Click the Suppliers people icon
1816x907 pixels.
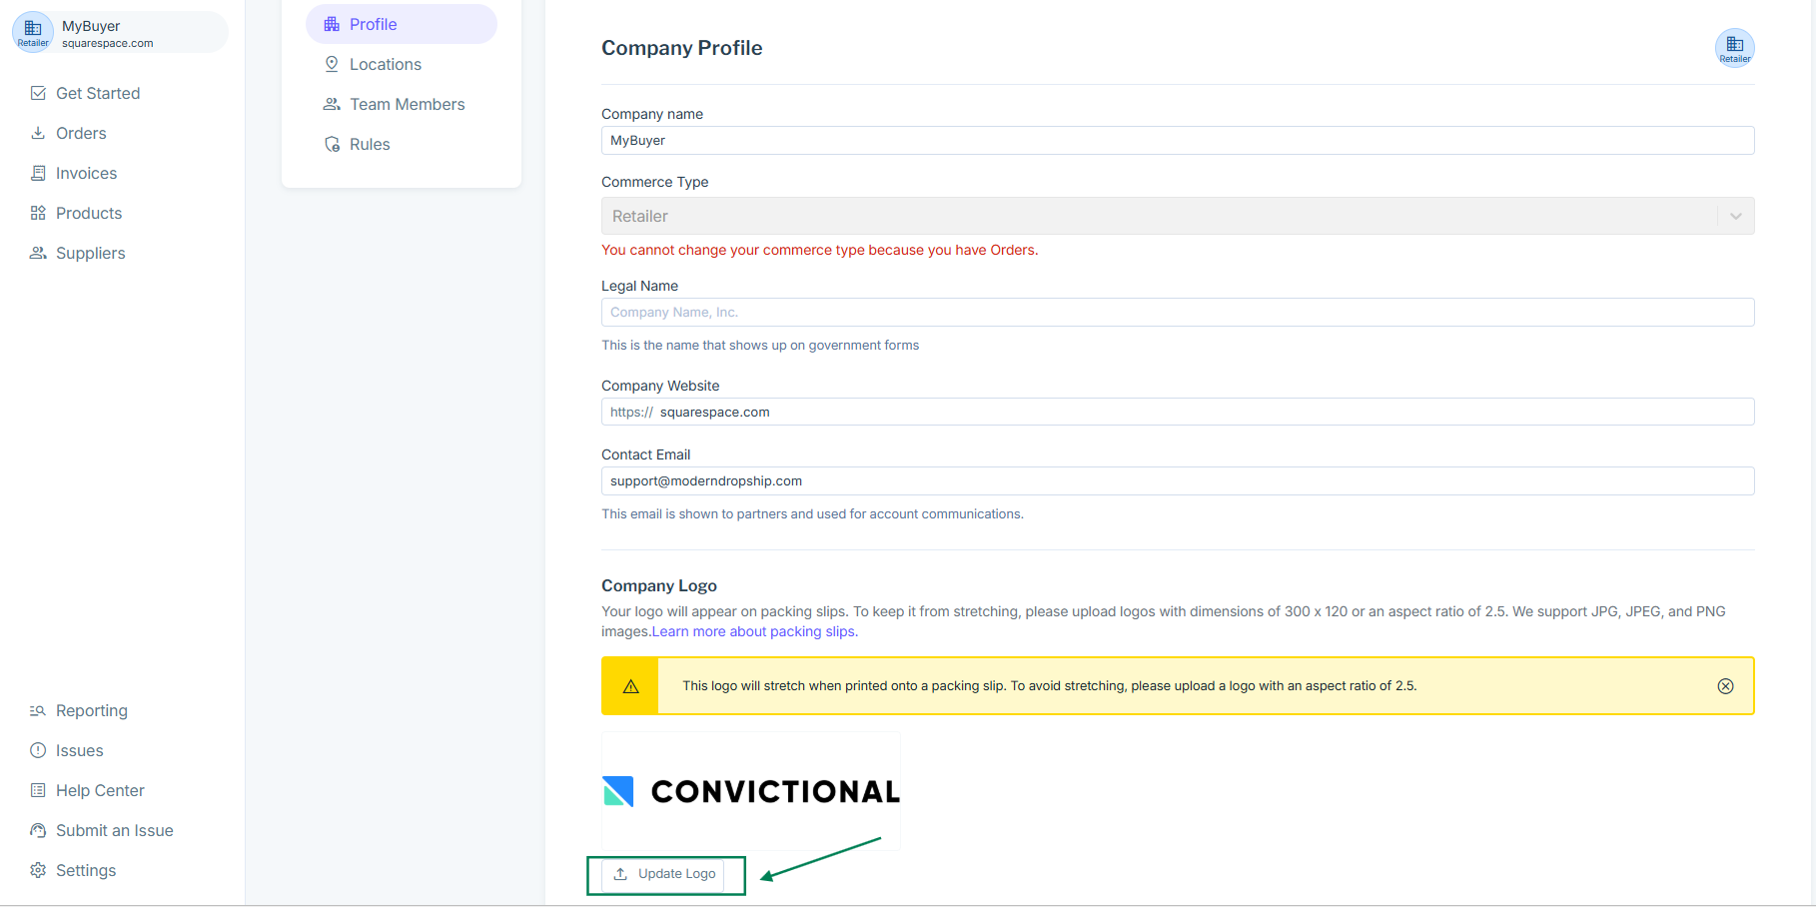[38, 253]
